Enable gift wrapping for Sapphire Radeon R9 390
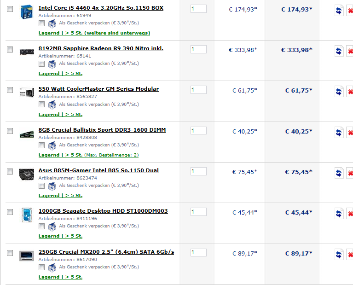The height and width of the screenshot is (285, 353). (x=41, y=64)
